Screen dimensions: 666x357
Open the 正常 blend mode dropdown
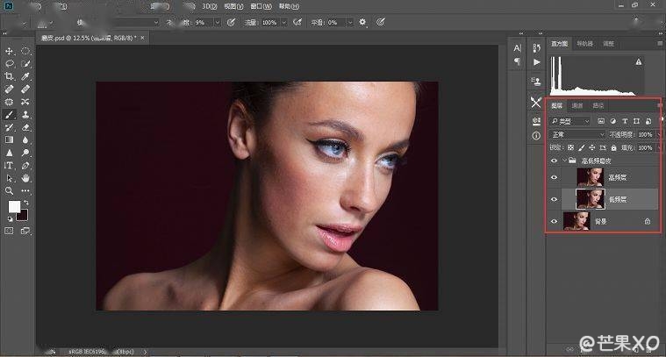click(577, 134)
